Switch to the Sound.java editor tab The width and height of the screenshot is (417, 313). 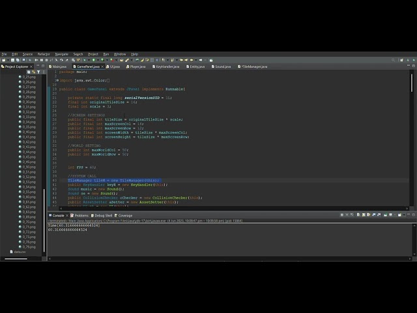click(x=222, y=67)
